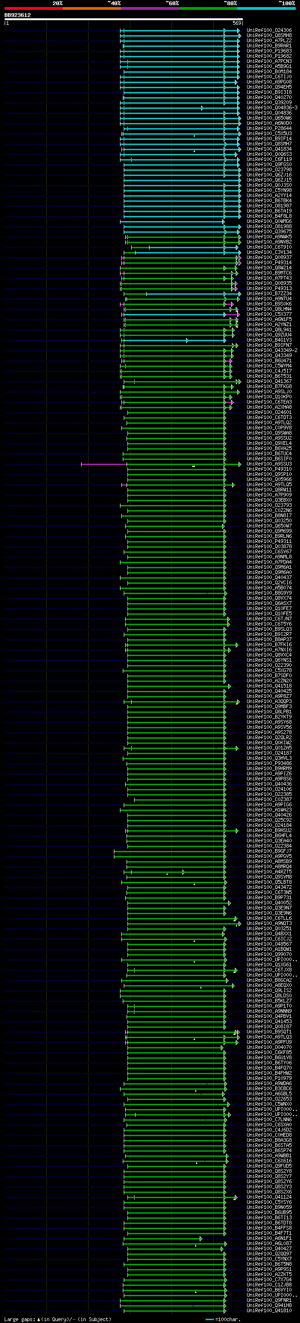
Task: Select the UniRef100_Q39675 label
Action: point(269,232)
